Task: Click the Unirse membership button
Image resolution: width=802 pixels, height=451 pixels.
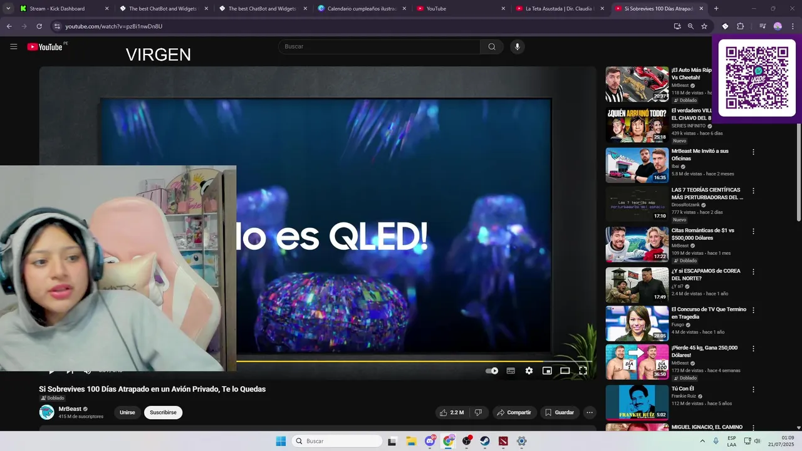Action: click(x=127, y=412)
